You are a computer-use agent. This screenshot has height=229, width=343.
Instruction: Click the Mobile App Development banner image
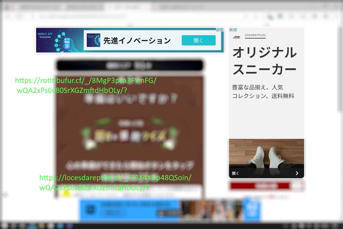tap(60, 40)
